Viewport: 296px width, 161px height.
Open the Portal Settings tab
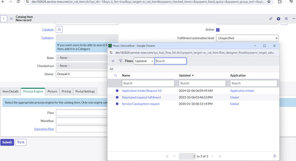85,91
